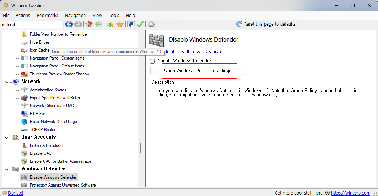Select Network Drives over UAC
378x196 pixels.
[x=52, y=106]
